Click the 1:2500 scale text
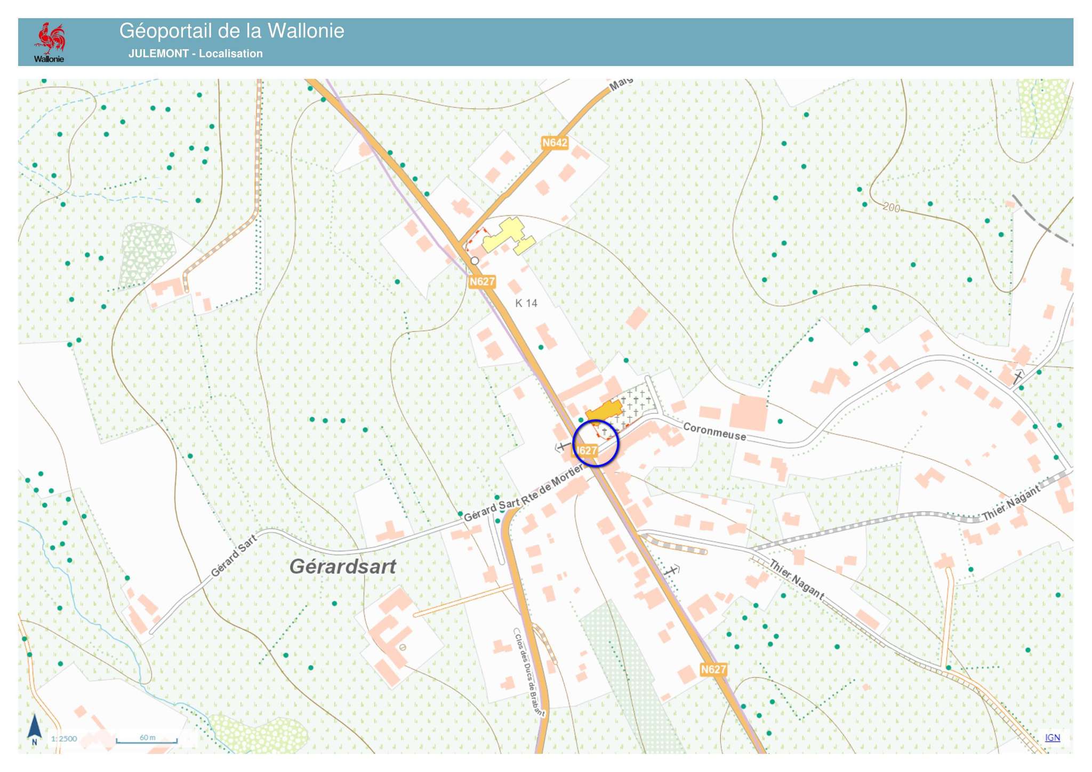Image resolution: width=1092 pixels, height=772 pixels. [65, 738]
